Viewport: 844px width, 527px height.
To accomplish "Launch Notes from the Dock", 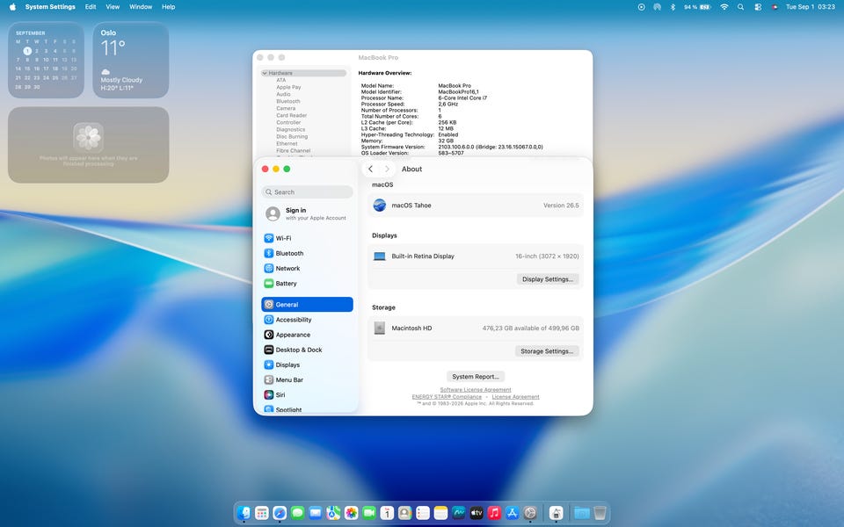I will pyautogui.click(x=440, y=512).
